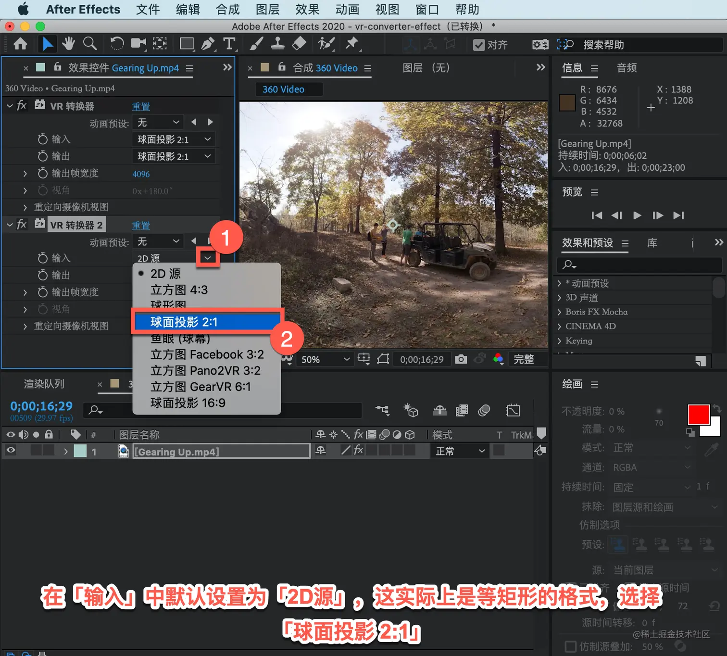This screenshot has width=727, height=656.
Task: Enable the 对齐 snapping checkbox
Action: tap(479, 45)
